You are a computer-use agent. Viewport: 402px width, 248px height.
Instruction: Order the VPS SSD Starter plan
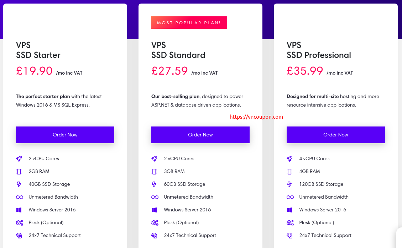coord(65,135)
